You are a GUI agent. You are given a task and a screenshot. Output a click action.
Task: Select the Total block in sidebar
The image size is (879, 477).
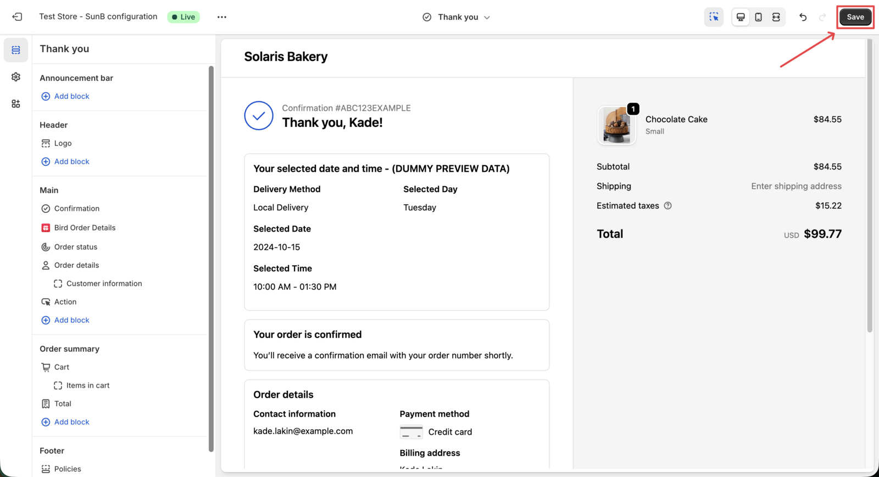click(x=57, y=404)
